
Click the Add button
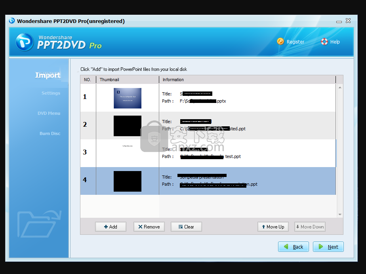(x=111, y=226)
